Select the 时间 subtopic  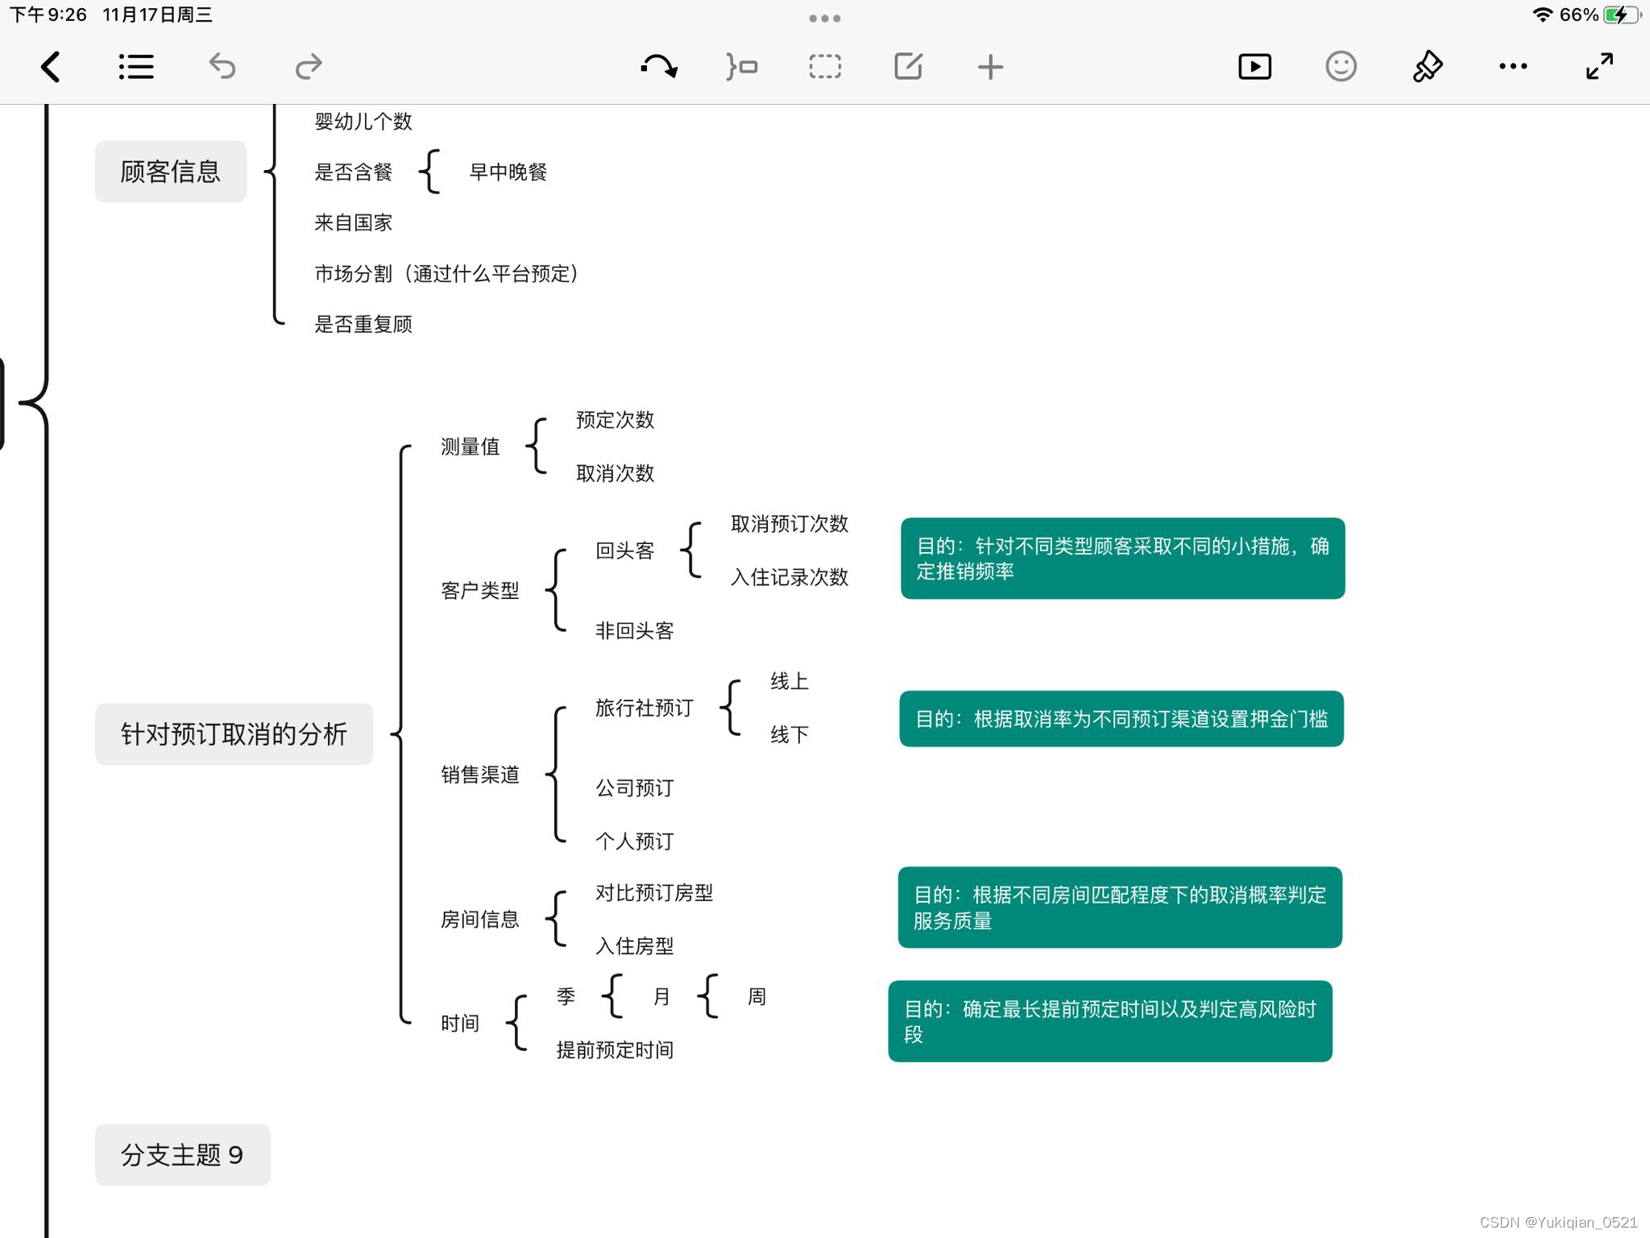click(x=460, y=1023)
